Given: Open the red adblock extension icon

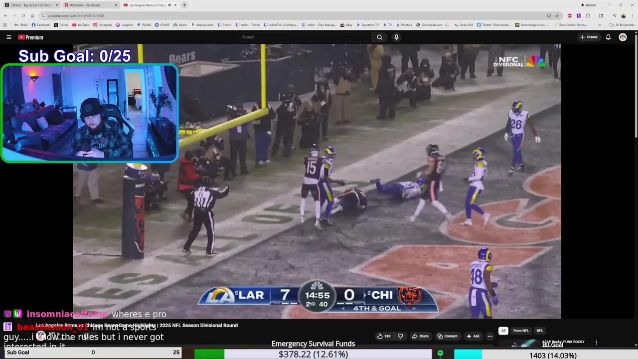Looking at the screenshot, I should coord(570,15).
